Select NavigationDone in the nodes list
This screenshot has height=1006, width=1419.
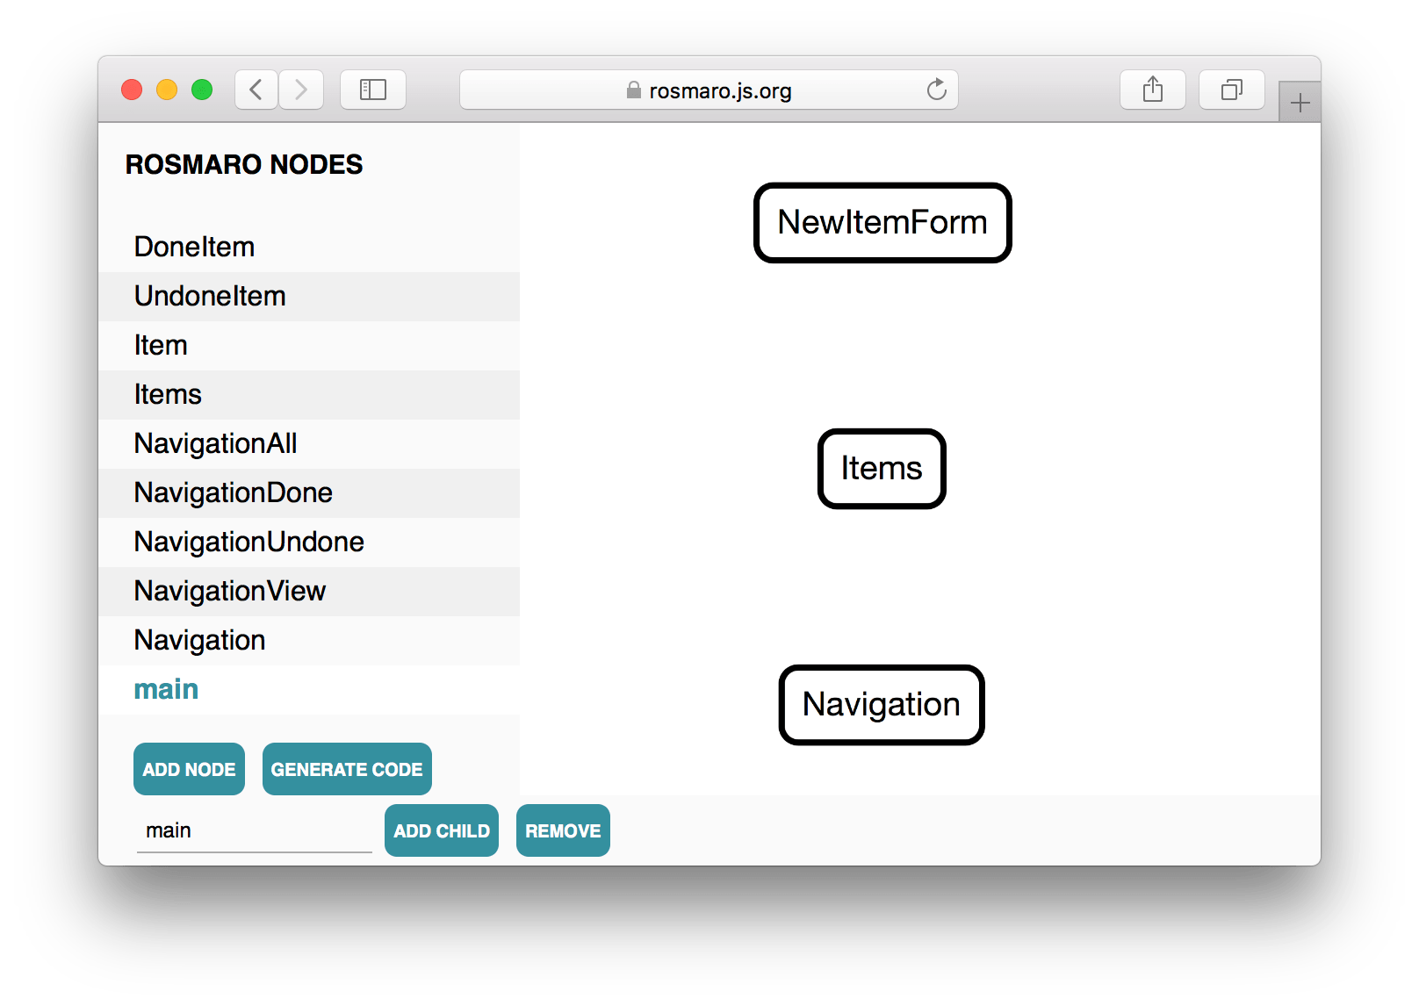tap(309, 492)
